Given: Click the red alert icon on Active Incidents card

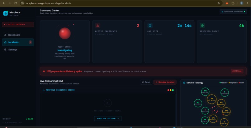Looking at the screenshot, I should coord(98,26).
